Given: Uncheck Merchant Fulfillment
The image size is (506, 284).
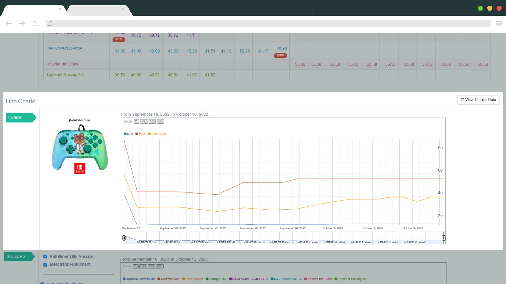Looking at the screenshot, I should pos(45,265).
